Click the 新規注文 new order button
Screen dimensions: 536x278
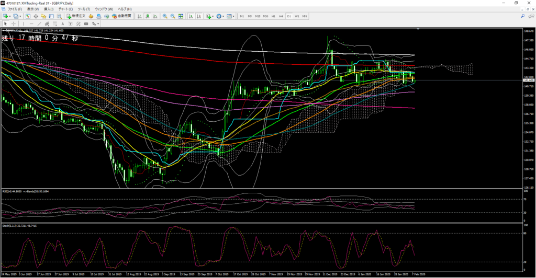tap(76, 16)
